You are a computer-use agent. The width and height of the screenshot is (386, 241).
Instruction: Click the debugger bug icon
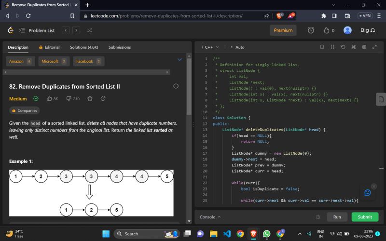click(318, 217)
